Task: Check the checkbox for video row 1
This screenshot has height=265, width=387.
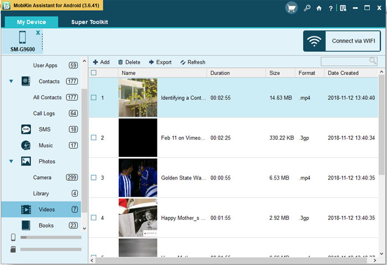Action: (x=93, y=98)
